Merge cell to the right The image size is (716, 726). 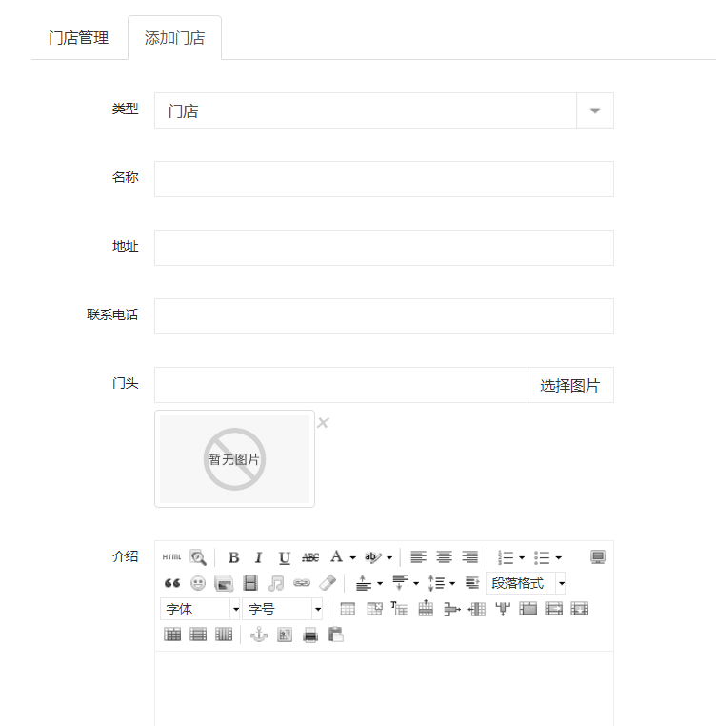(x=554, y=609)
